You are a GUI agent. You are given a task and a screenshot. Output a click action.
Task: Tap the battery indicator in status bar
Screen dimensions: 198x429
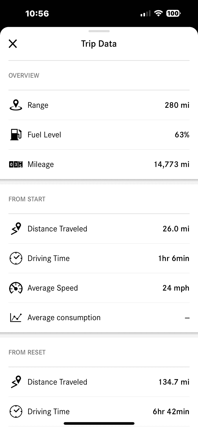coord(173,13)
